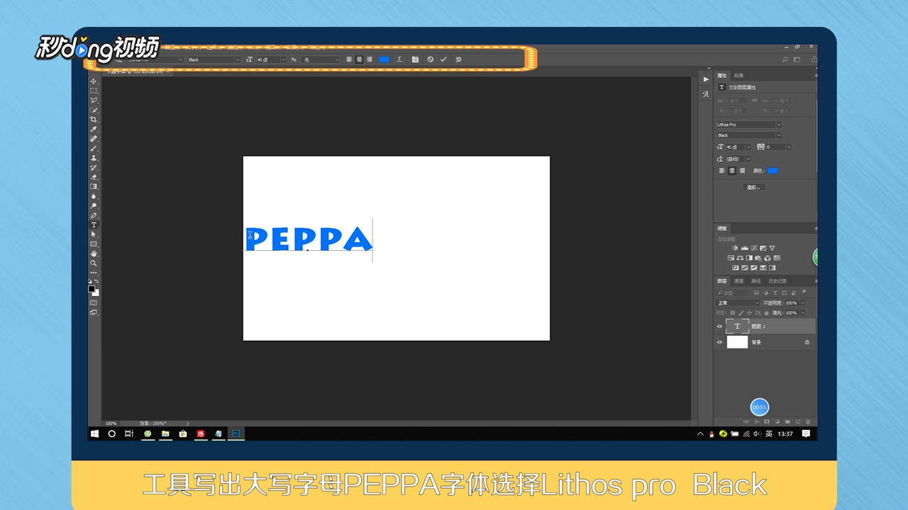This screenshot has height=510, width=908.
Task: Click the create new layer icon
Action: point(798,421)
